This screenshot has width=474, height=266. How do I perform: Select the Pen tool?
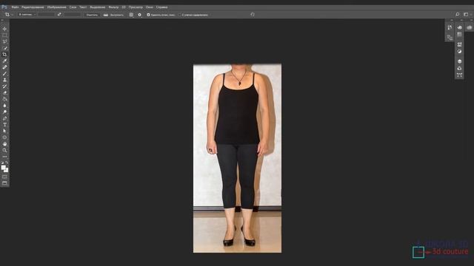pyautogui.click(x=4, y=118)
